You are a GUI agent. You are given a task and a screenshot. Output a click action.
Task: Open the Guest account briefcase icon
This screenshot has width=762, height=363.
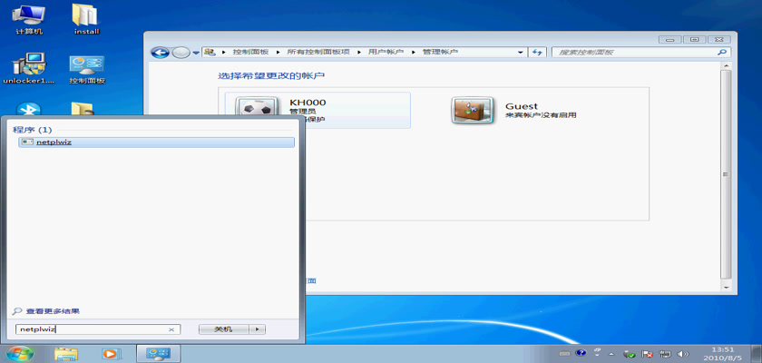[x=471, y=110]
